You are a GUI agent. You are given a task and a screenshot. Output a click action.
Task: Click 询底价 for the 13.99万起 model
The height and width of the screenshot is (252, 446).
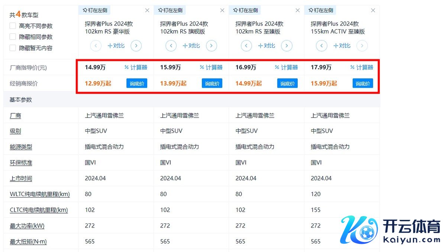point(212,83)
